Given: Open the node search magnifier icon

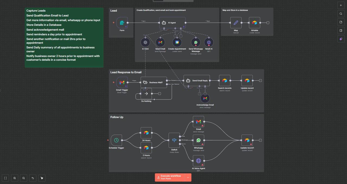Looking at the screenshot, I should (x=341, y=14).
